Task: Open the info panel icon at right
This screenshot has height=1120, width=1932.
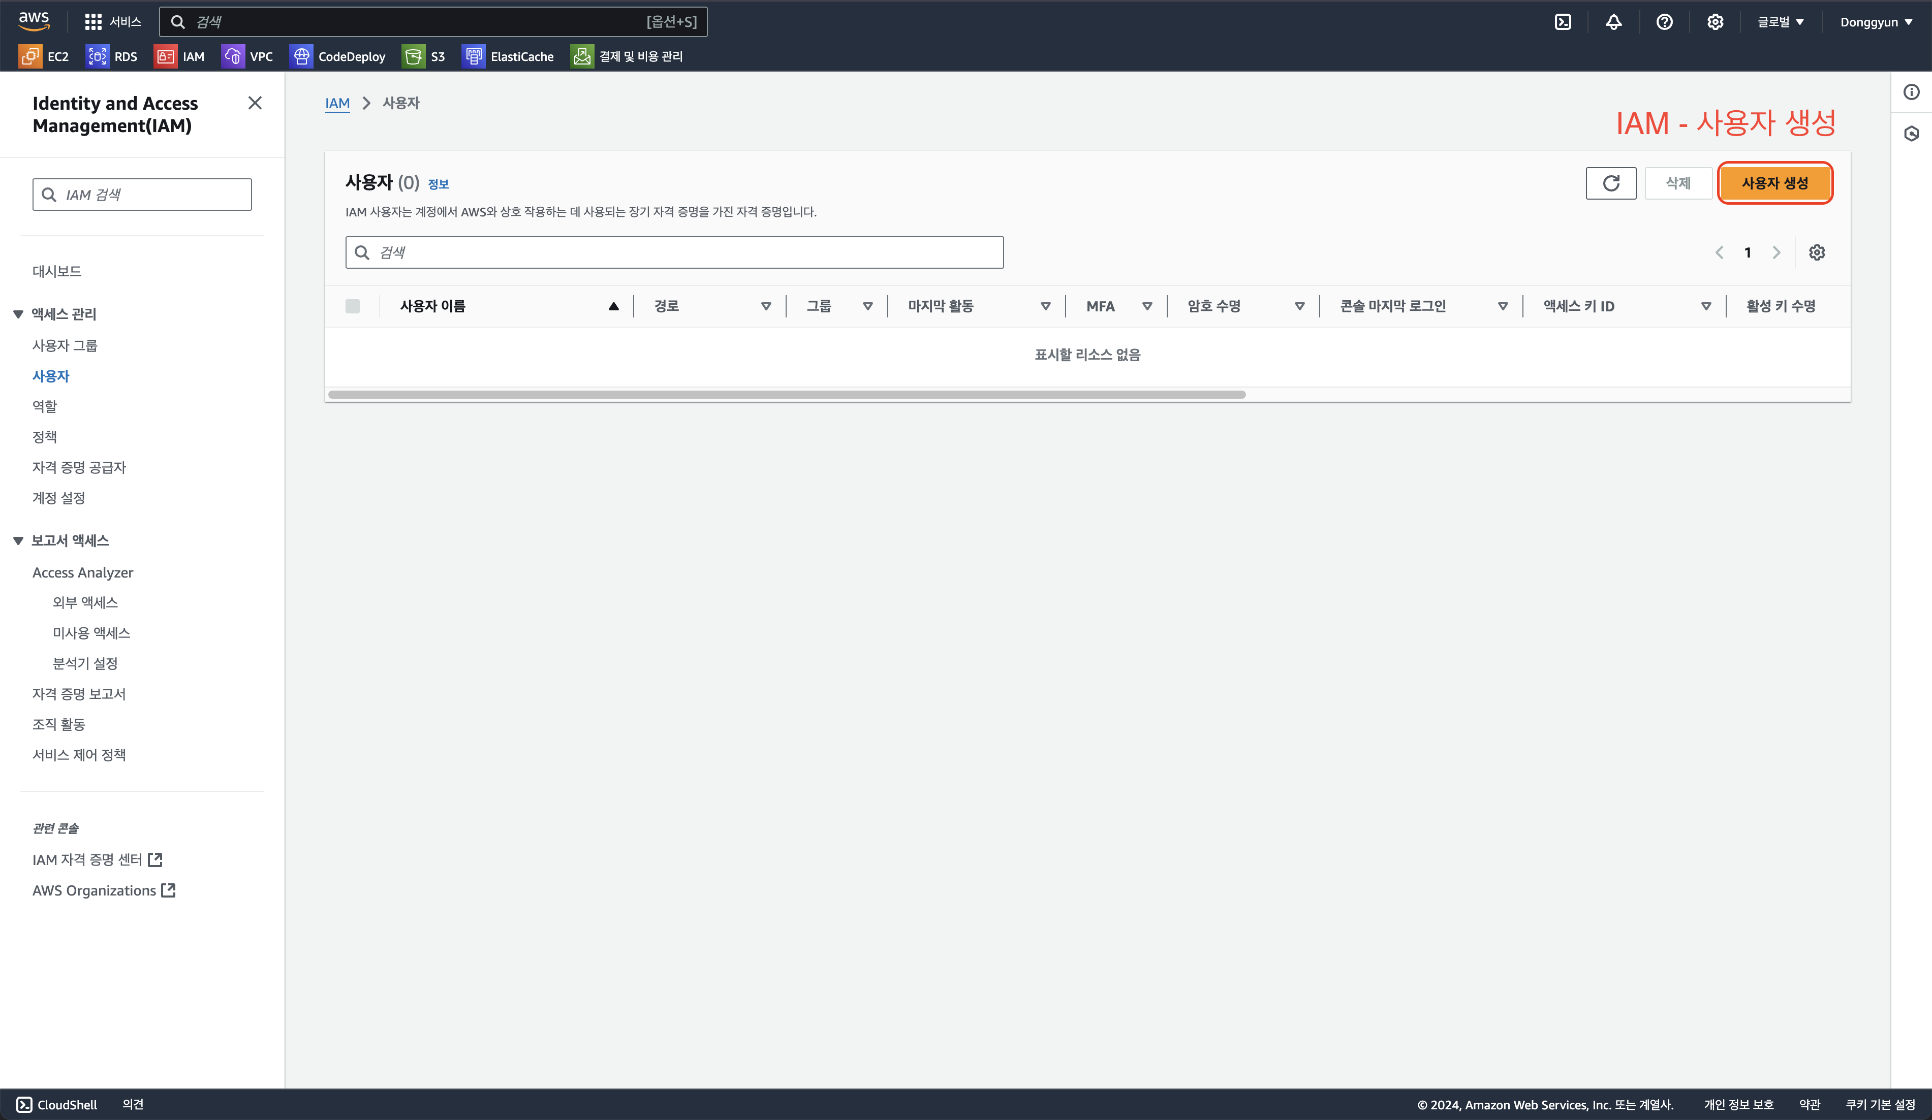Action: tap(1911, 92)
